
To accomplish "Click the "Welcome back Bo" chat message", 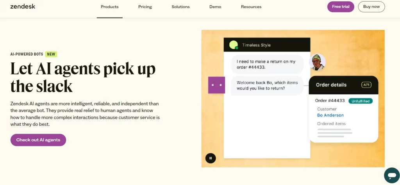I will click(x=267, y=86).
